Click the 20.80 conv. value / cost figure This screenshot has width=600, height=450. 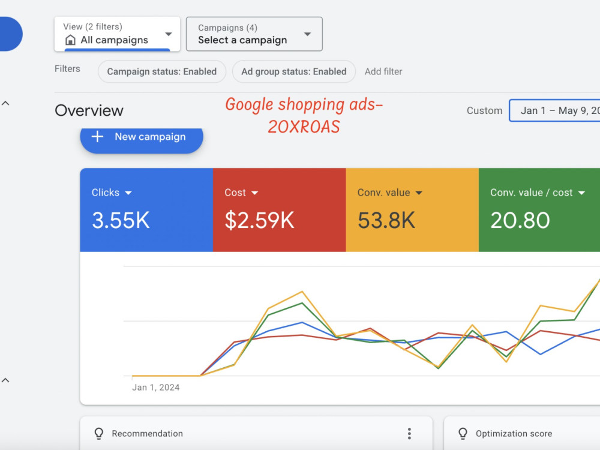click(x=520, y=220)
